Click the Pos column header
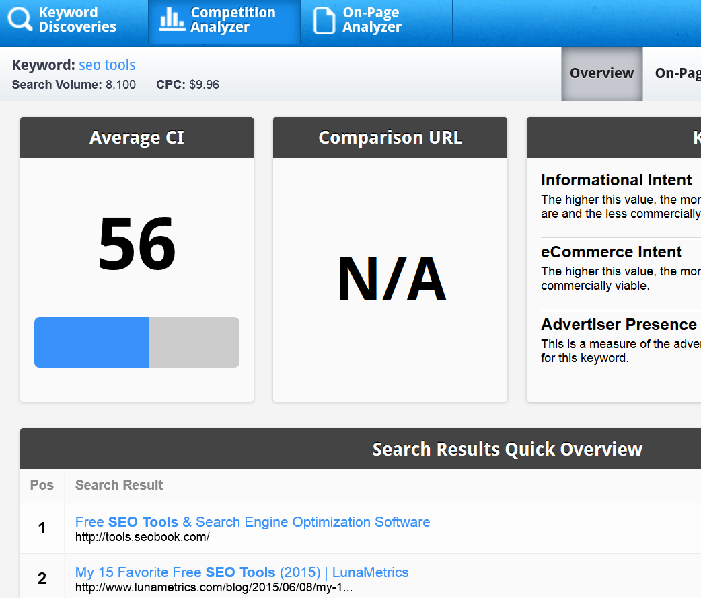 coord(42,485)
